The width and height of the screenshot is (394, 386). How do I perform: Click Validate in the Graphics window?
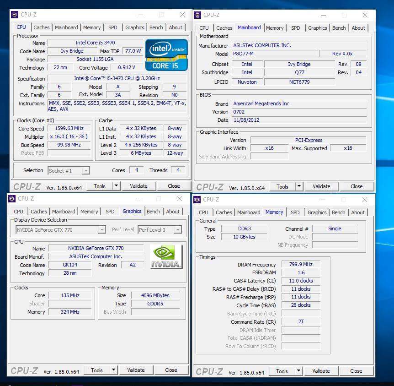(x=136, y=370)
